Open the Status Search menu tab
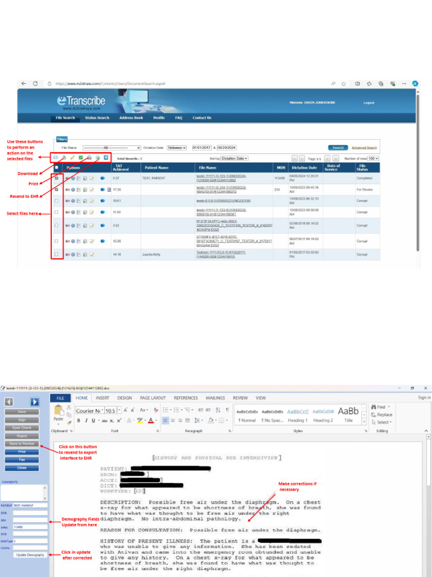 coord(97,118)
